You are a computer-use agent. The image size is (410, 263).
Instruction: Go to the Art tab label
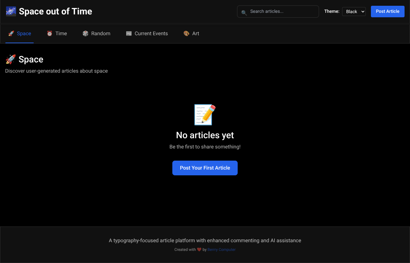pyautogui.click(x=195, y=34)
